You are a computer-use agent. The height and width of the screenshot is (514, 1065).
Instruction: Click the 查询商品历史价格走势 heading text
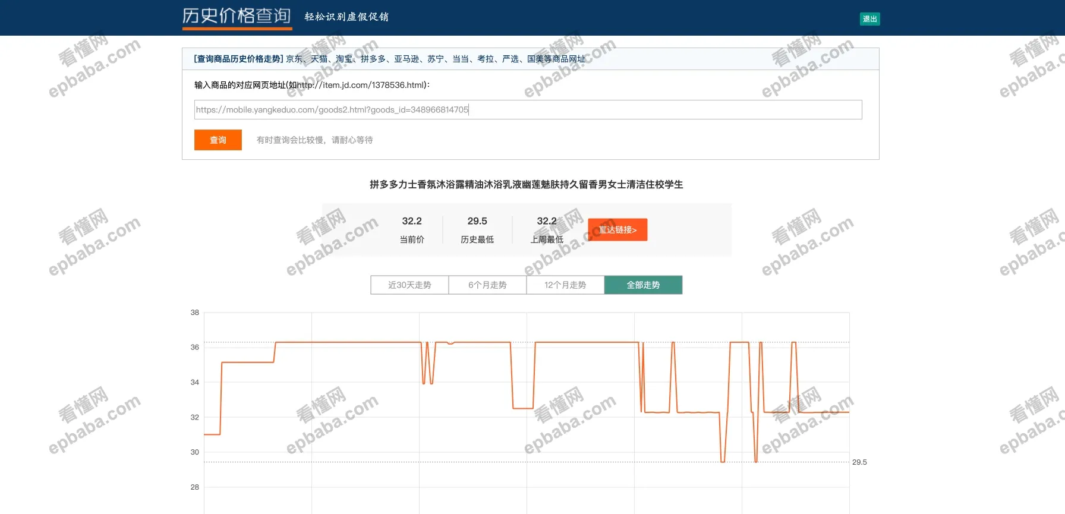tap(238, 59)
